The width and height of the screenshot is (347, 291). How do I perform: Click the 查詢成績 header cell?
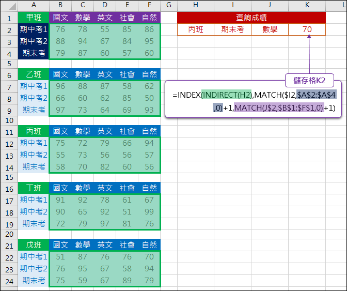pyautogui.click(x=251, y=18)
